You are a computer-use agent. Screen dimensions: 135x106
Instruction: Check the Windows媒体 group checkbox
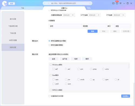51,65
